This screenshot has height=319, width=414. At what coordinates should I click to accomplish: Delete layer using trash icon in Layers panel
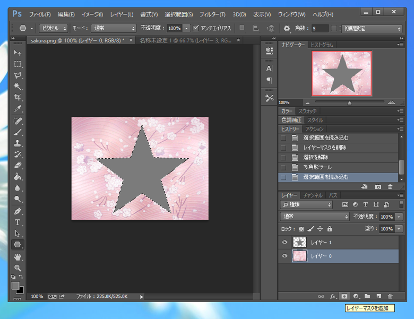click(390, 296)
